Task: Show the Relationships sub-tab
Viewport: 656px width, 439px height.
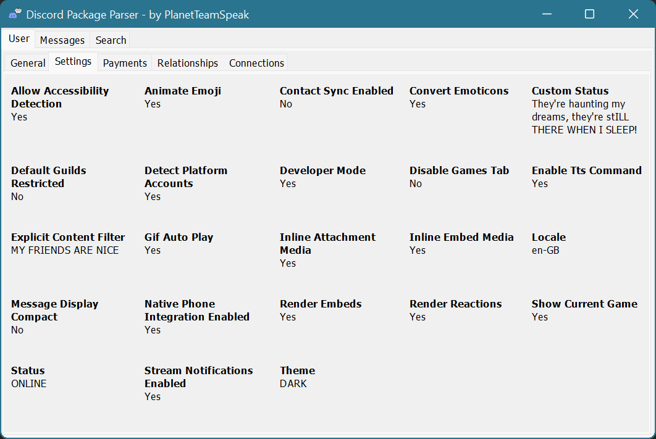Action: [187, 63]
